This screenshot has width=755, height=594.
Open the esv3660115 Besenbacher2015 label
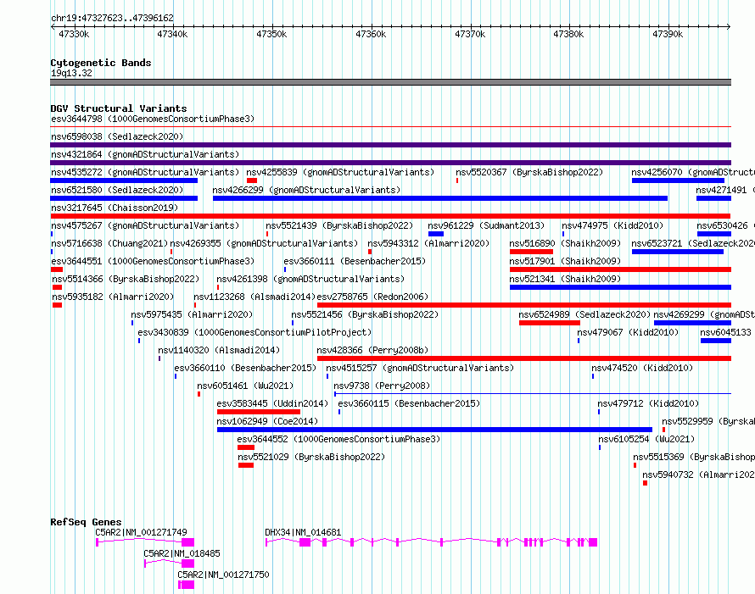(409, 403)
